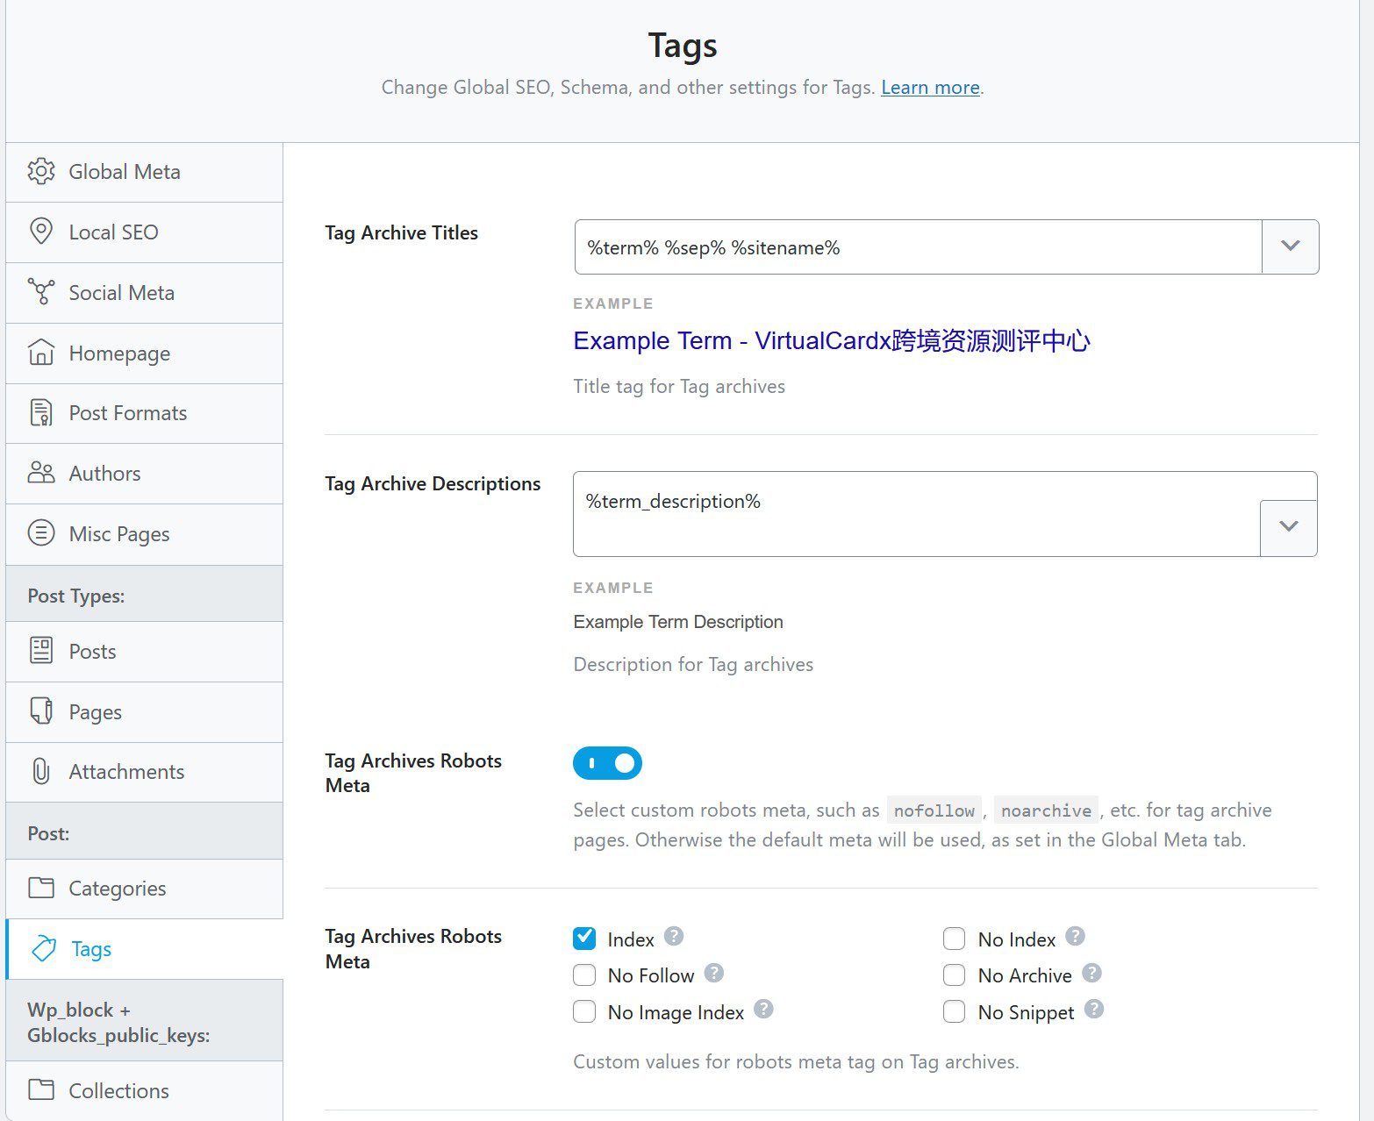Select the Post Formats document icon
Viewport: 1374px width, 1121px height.
pyautogui.click(x=41, y=412)
